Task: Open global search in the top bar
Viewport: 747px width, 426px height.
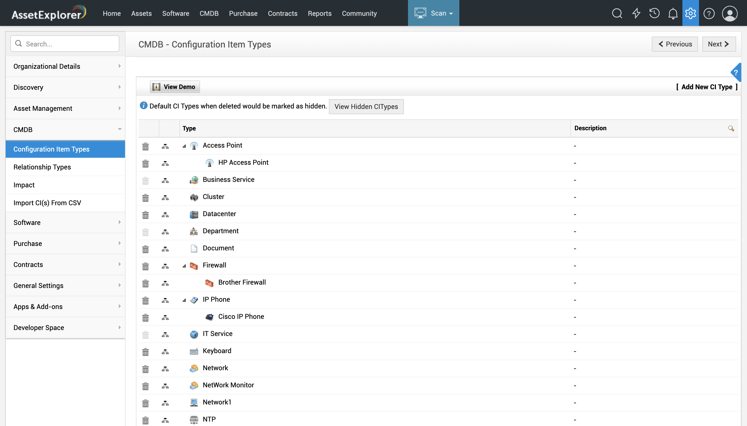Action: coord(617,13)
